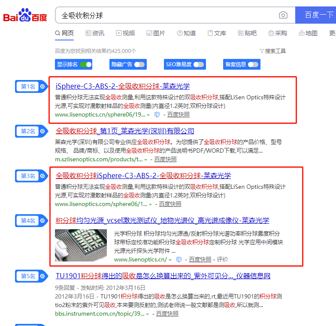Click the Baidu logo
This screenshot has width=336, height=326.
(25, 15)
